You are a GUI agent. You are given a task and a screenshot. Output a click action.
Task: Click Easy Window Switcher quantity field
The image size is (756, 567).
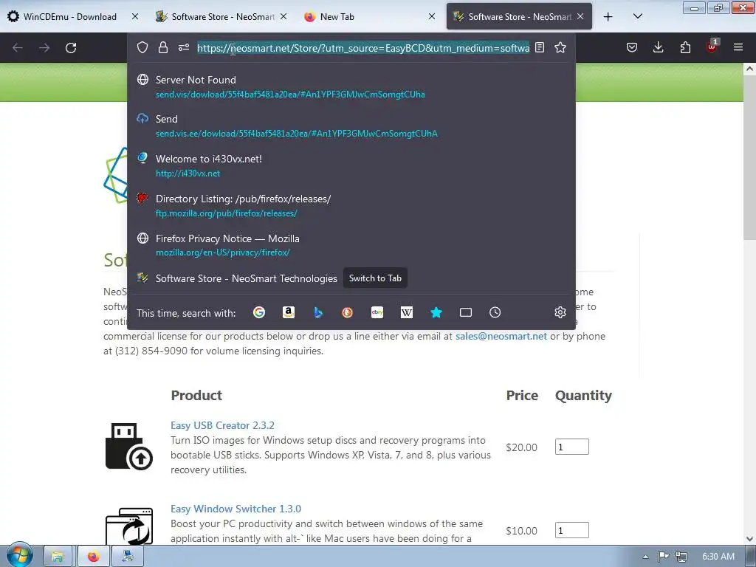[x=572, y=530]
